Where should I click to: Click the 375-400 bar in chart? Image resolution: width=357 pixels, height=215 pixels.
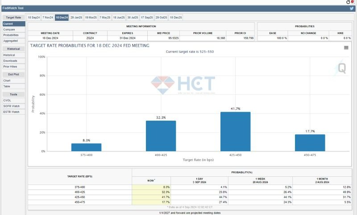pos(86,147)
